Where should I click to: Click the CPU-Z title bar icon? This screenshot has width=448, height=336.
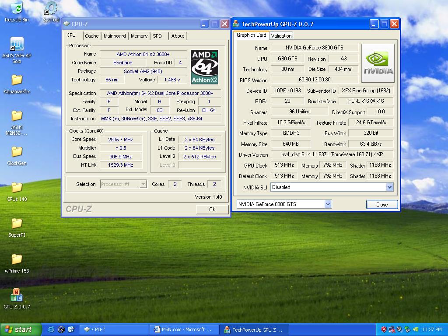coord(66,24)
